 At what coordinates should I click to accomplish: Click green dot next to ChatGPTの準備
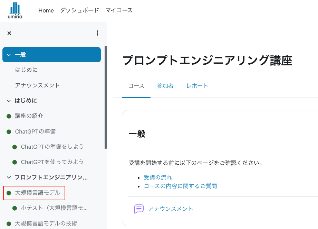click(x=9, y=132)
